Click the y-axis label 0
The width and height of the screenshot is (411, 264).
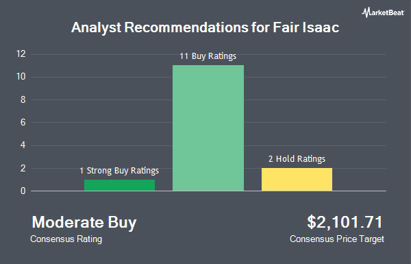[23, 191]
